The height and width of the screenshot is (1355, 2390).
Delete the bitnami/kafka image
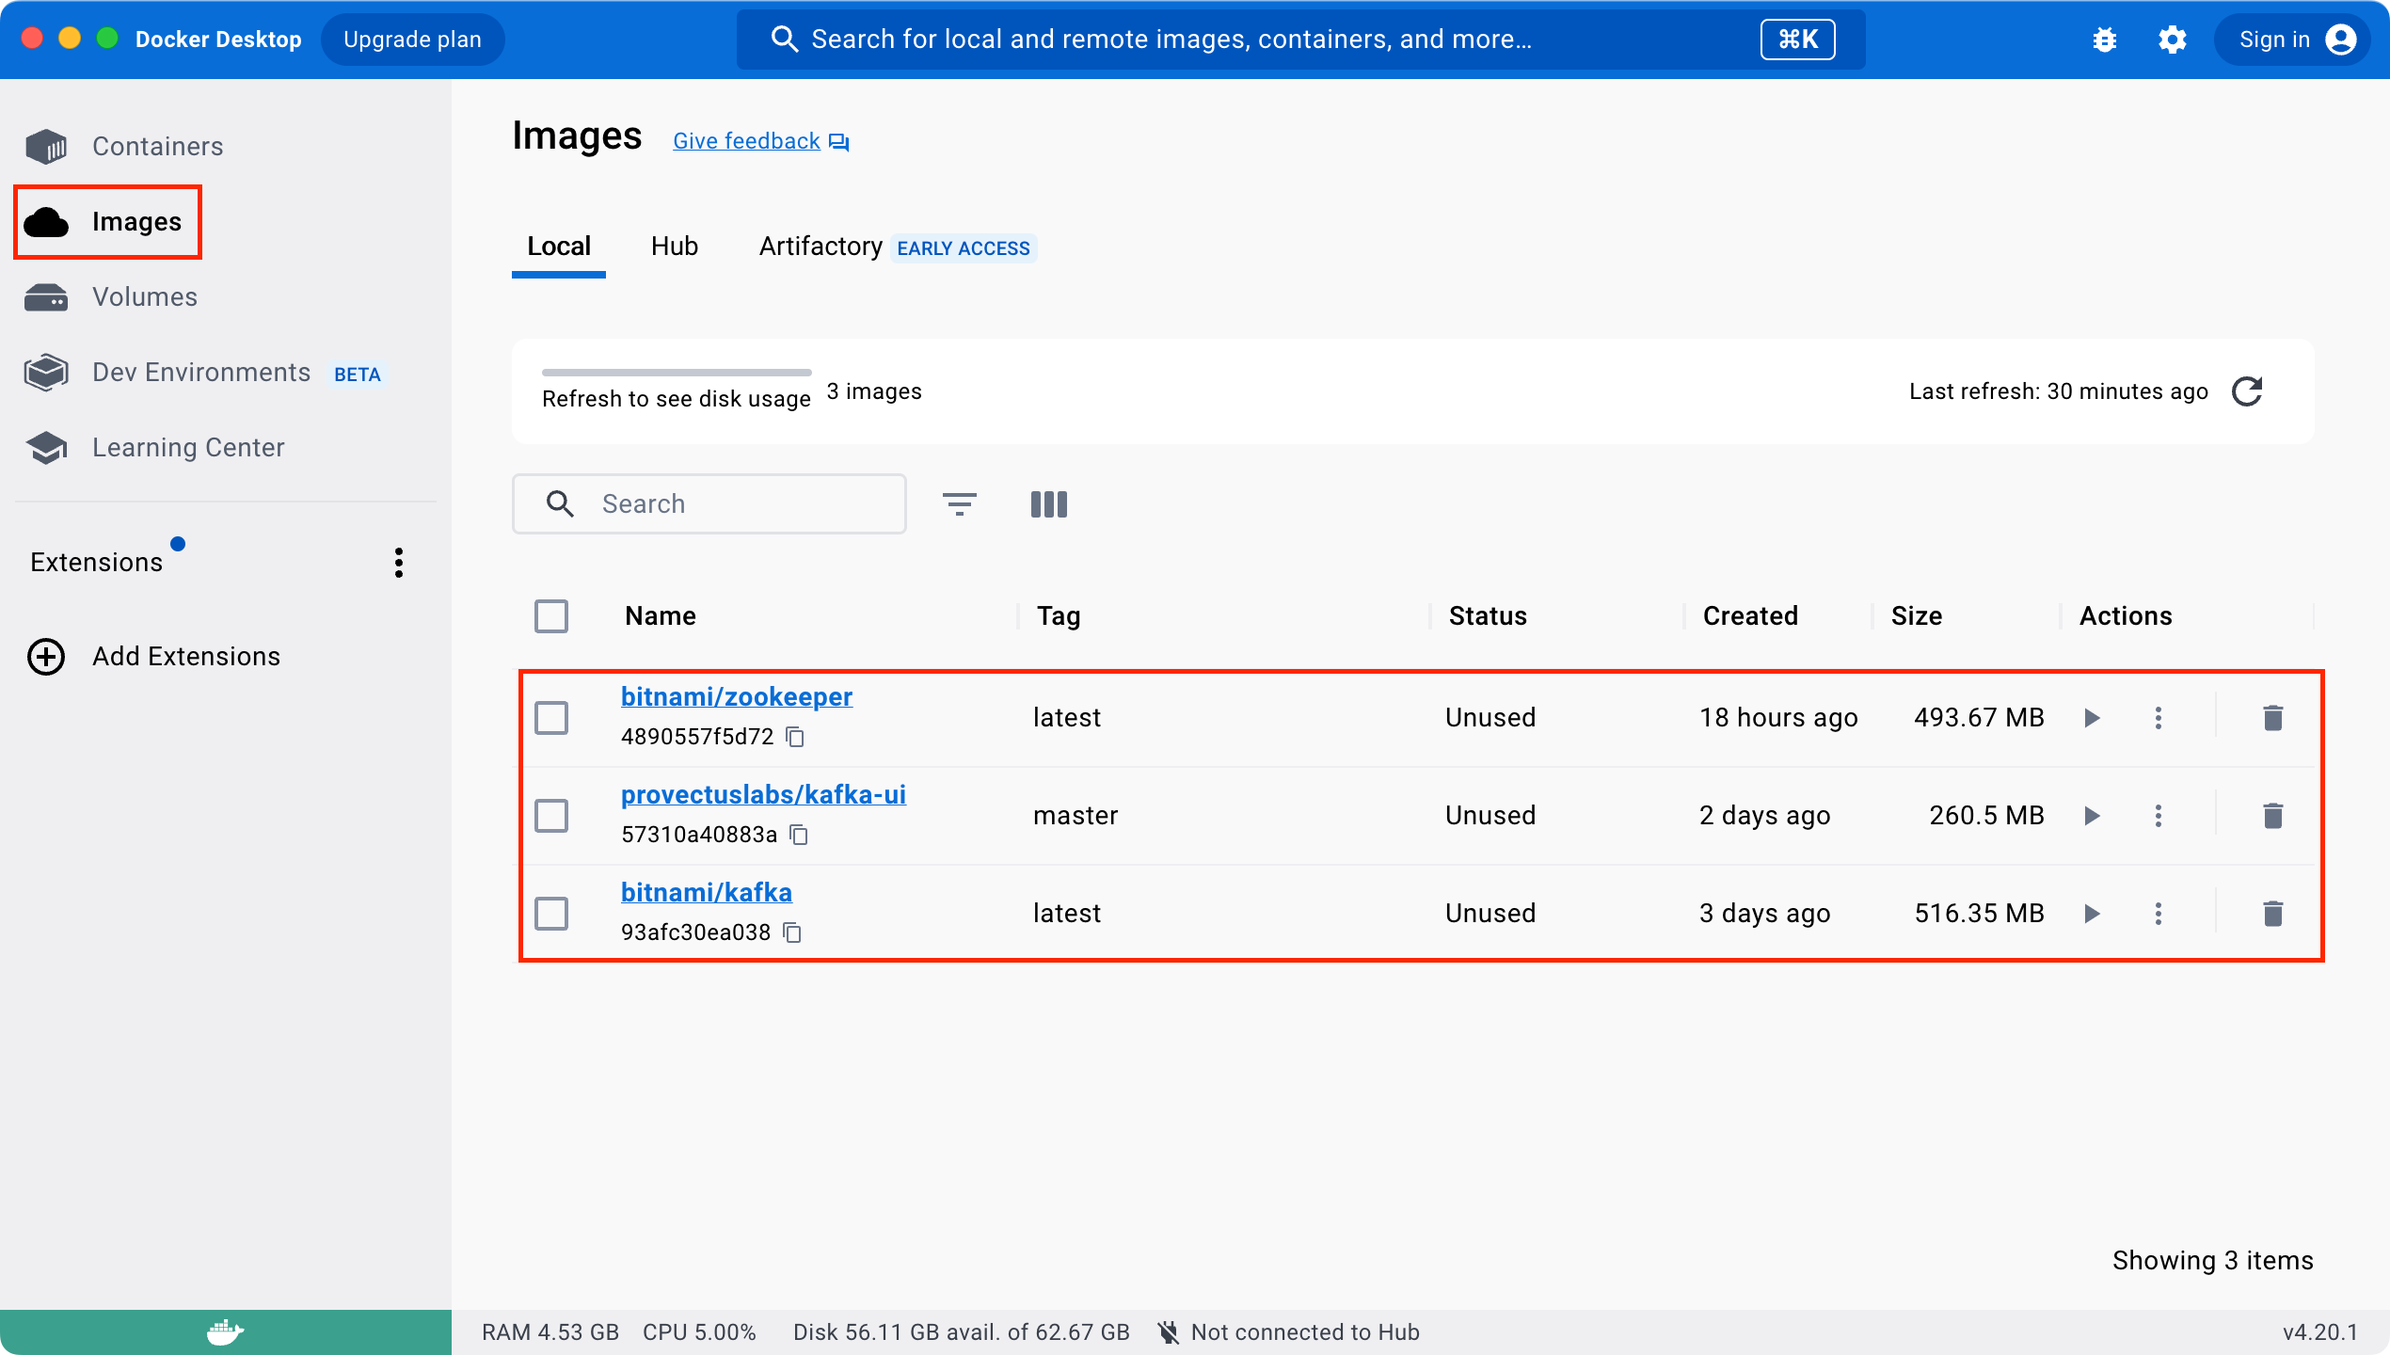(x=2272, y=914)
